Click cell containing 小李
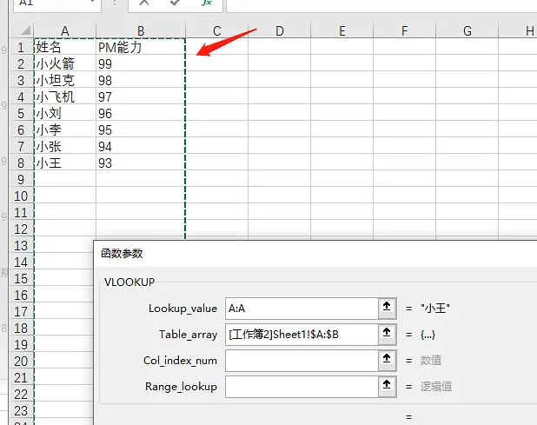This screenshot has width=537, height=425. coord(65,129)
